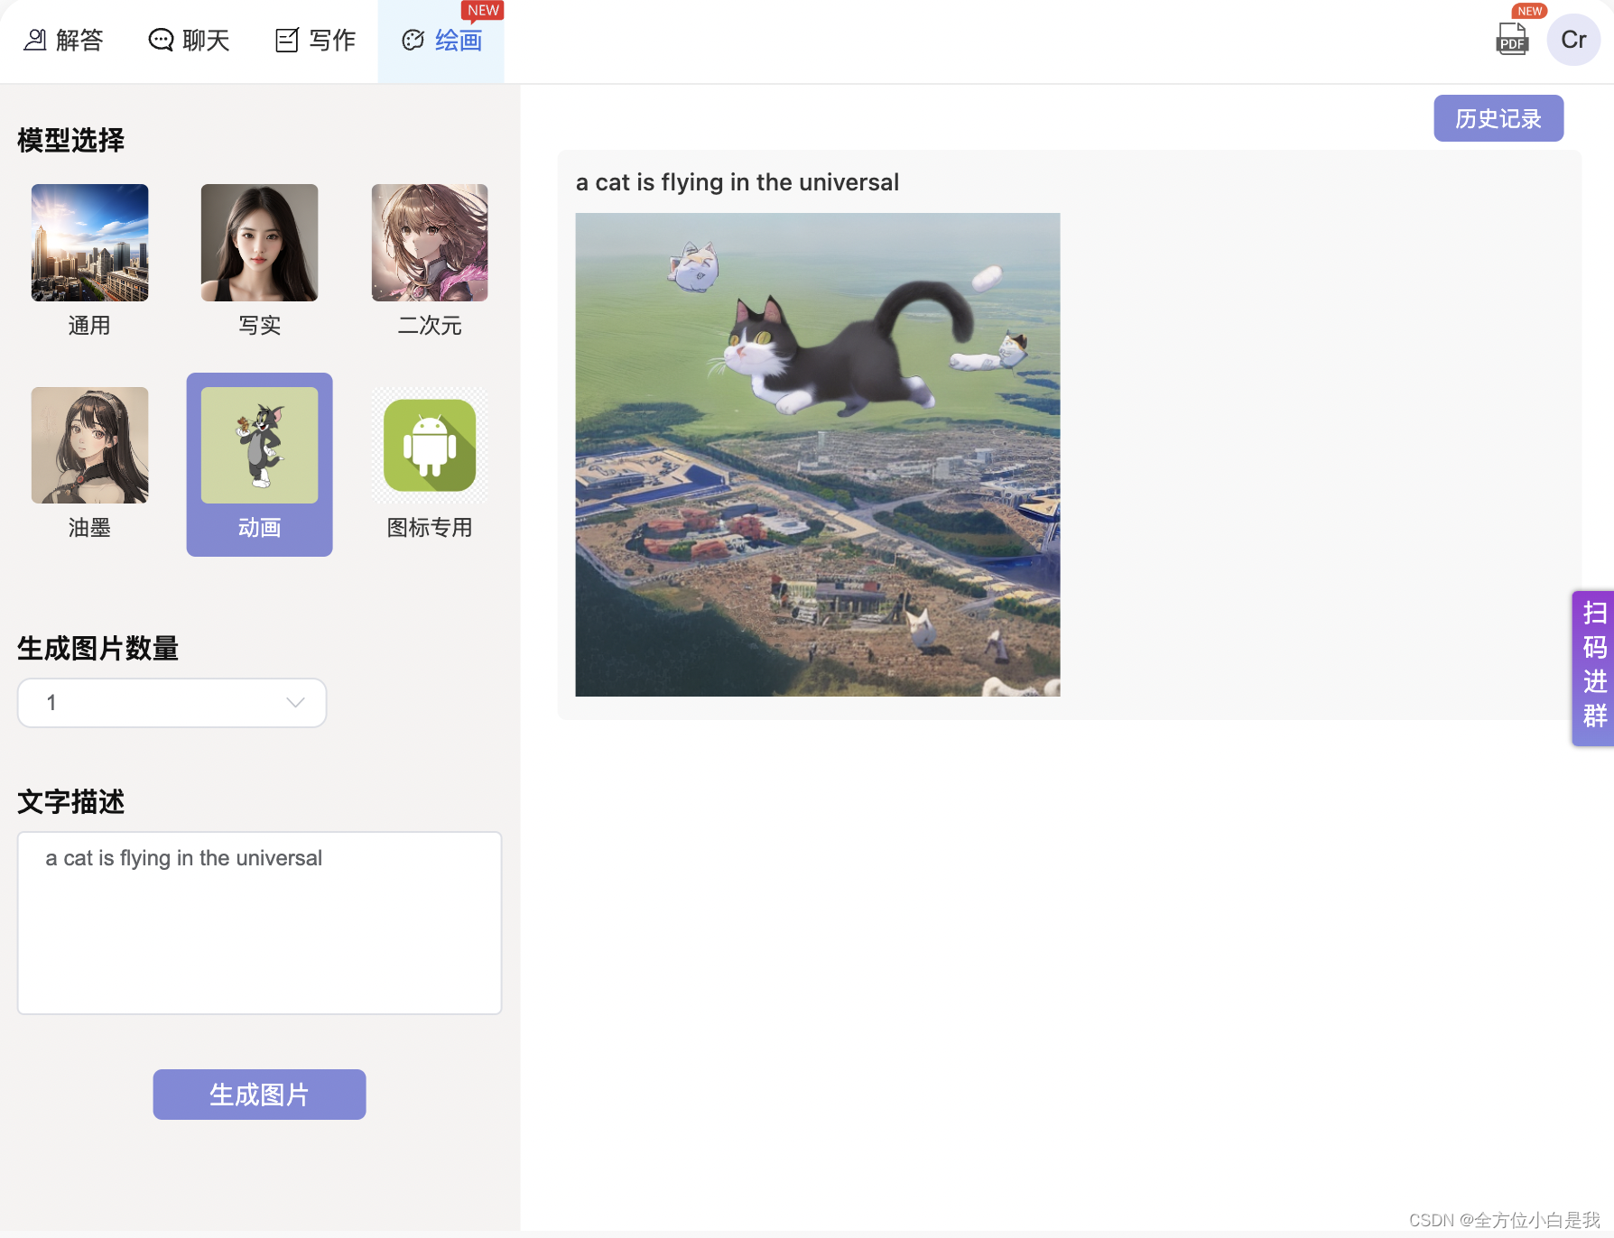1614x1238 pixels.
Task: Click the 二次元 label text
Action: [430, 326]
